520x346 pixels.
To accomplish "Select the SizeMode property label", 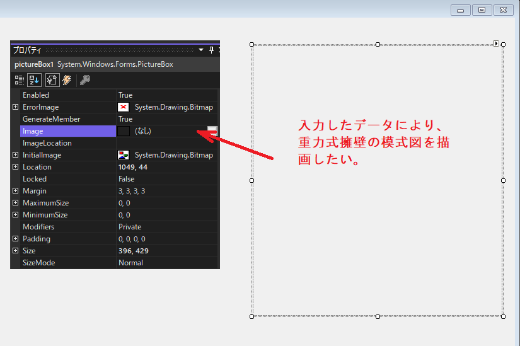I will coord(39,262).
